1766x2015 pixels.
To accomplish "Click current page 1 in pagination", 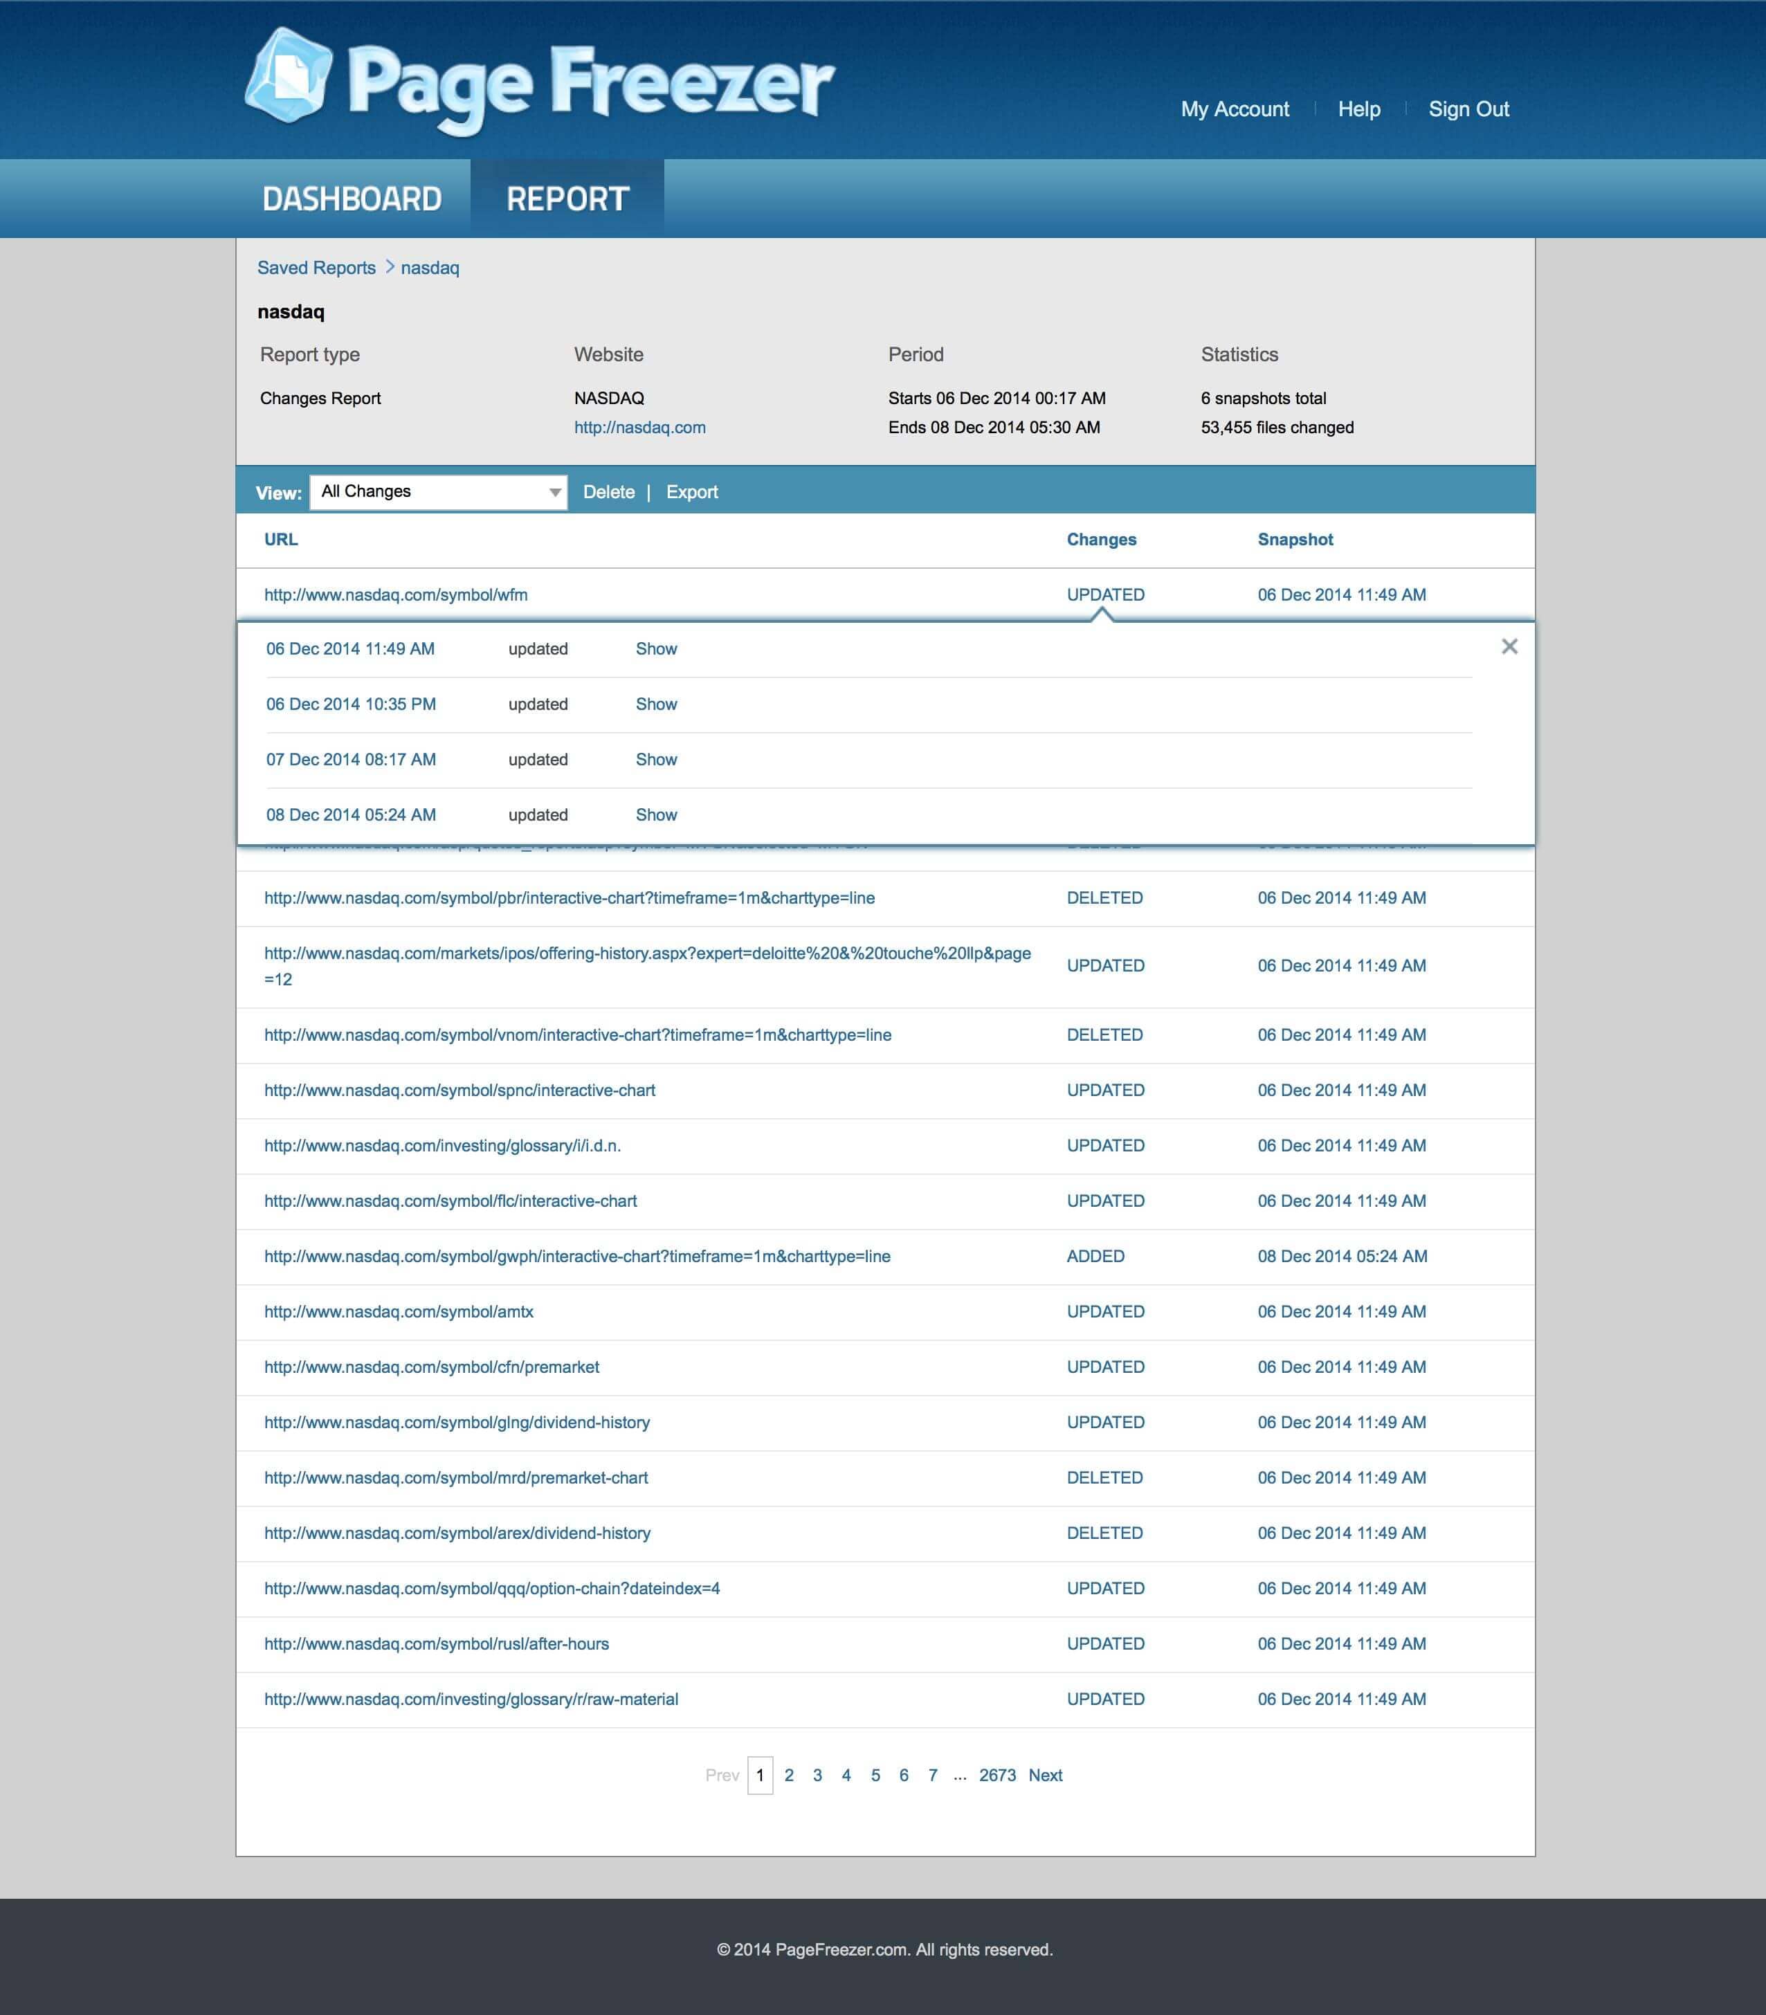I will click(x=760, y=1775).
